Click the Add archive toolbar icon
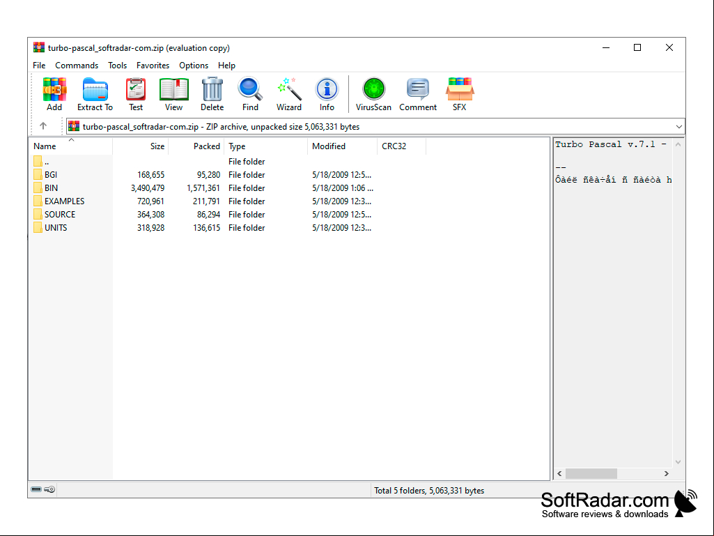The height and width of the screenshot is (536, 714). click(x=54, y=94)
